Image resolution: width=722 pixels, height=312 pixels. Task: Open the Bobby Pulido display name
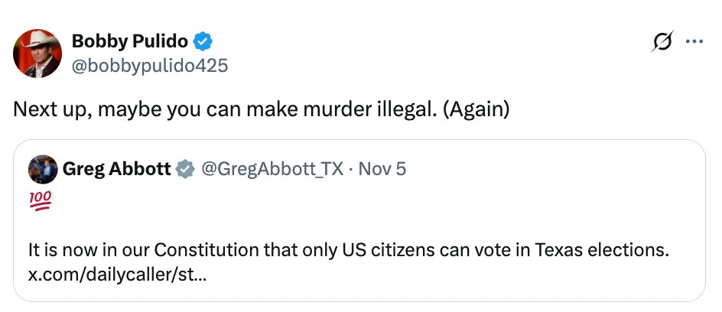130,41
